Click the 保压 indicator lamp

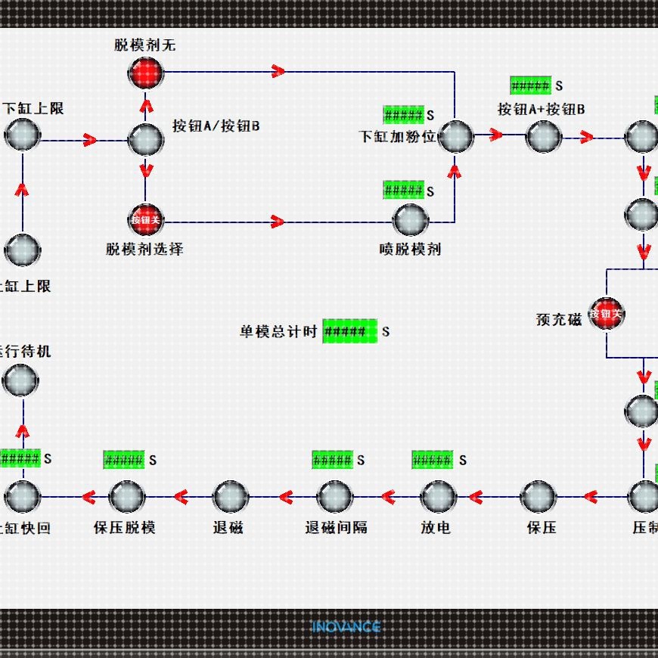coord(539,497)
